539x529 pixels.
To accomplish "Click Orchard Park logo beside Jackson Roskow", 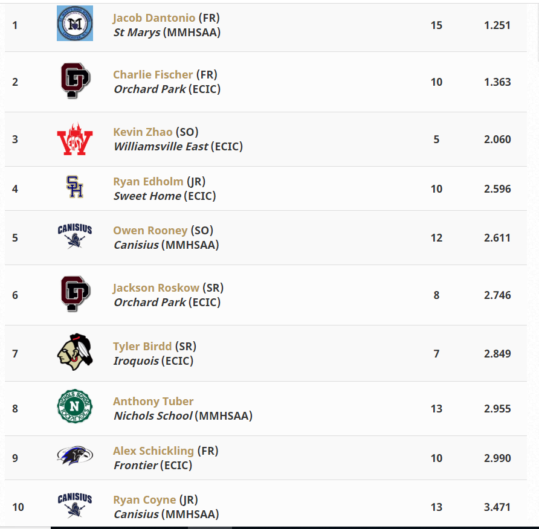I will 75,294.
